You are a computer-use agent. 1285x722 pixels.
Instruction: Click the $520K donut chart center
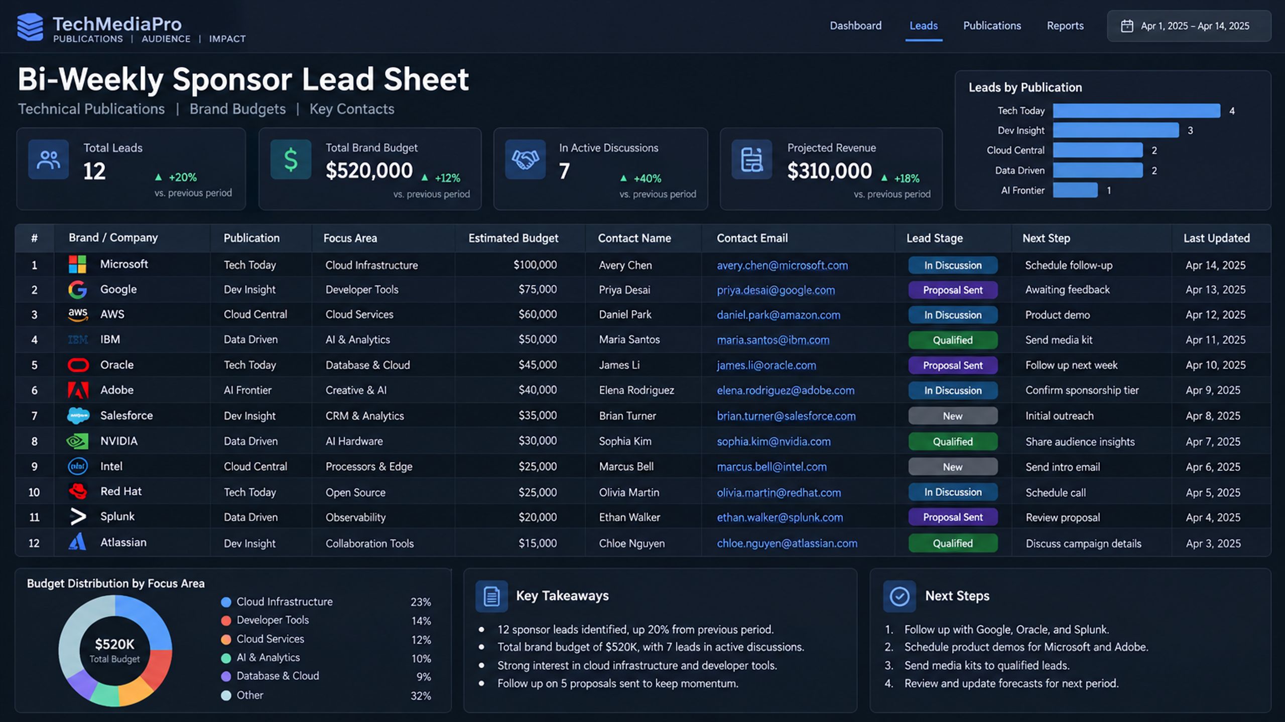tap(115, 650)
